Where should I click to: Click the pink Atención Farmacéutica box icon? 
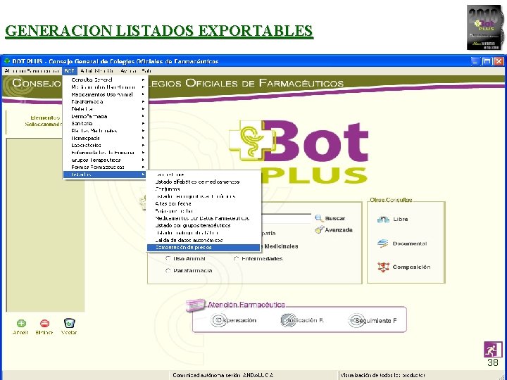[195, 305]
